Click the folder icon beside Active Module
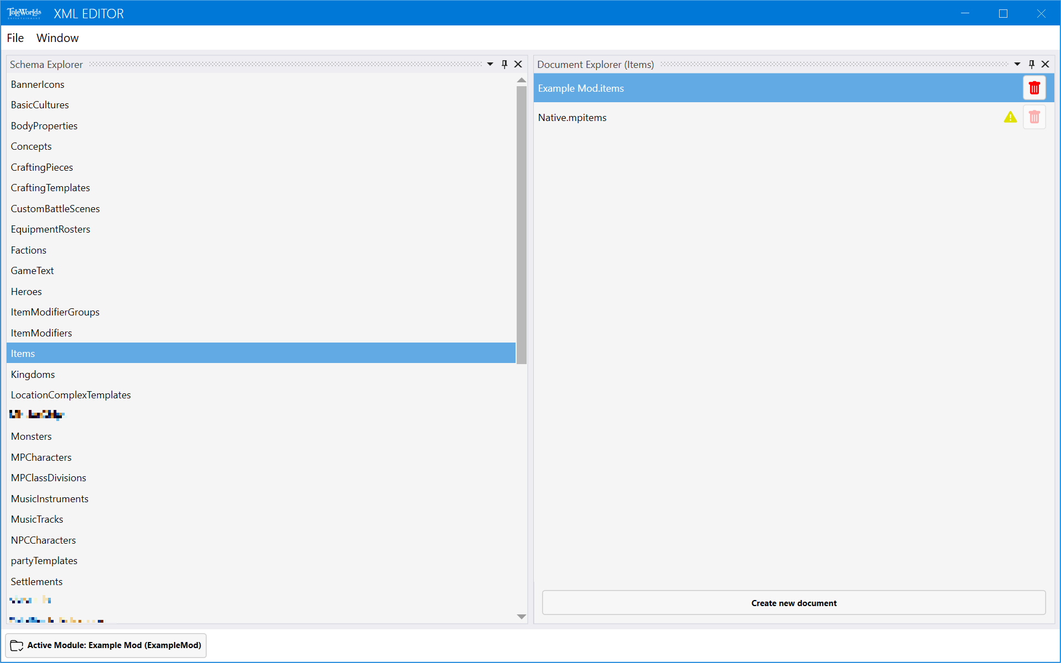The height and width of the screenshot is (663, 1061). [x=17, y=645]
